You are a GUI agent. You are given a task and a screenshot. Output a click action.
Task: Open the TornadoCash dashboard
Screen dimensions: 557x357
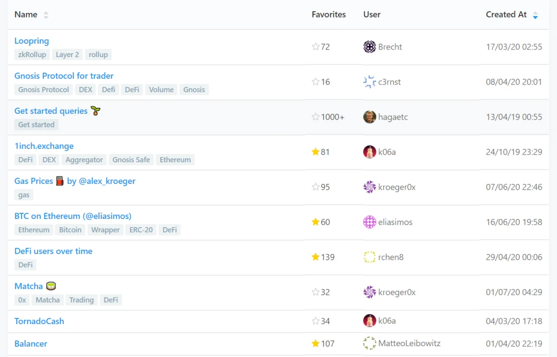coord(39,321)
